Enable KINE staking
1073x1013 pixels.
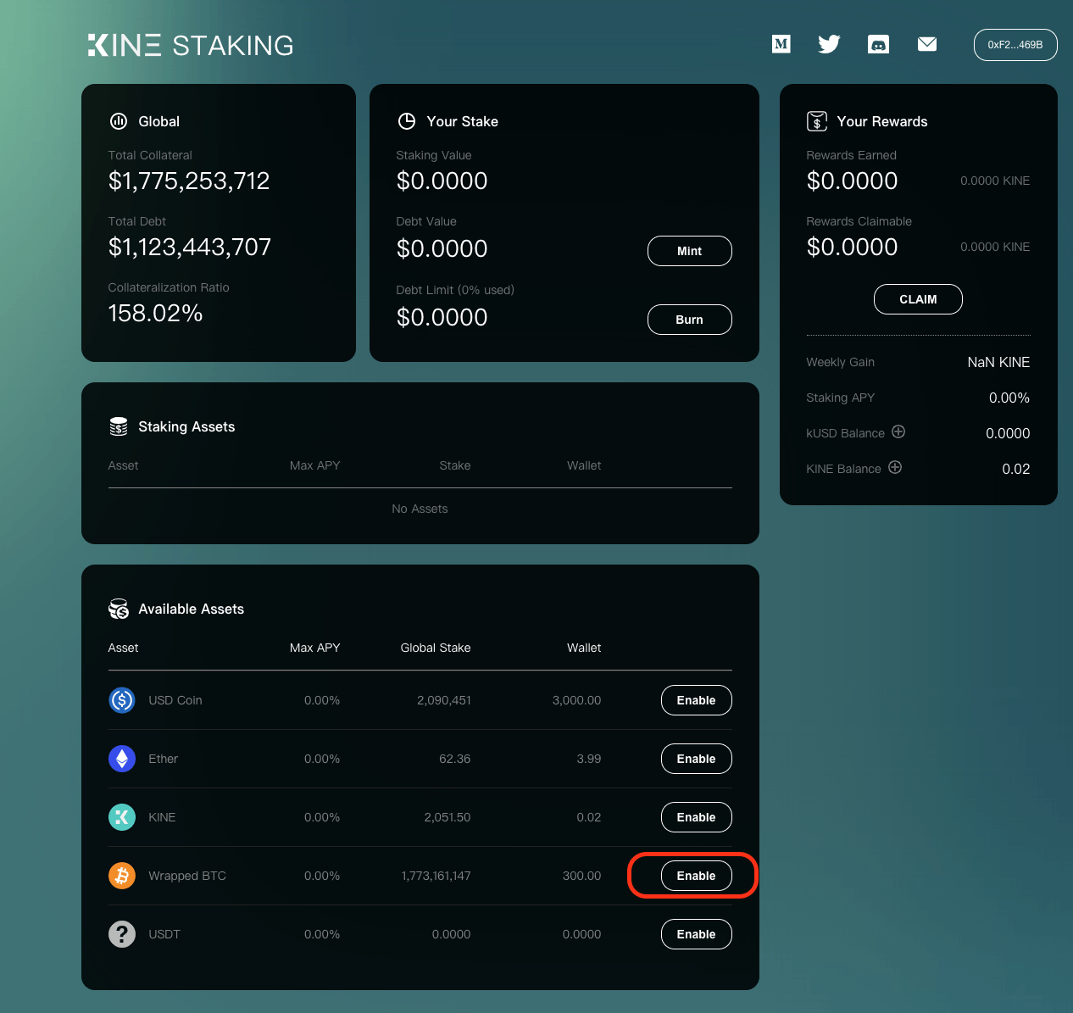pyautogui.click(x=697, y=817)
